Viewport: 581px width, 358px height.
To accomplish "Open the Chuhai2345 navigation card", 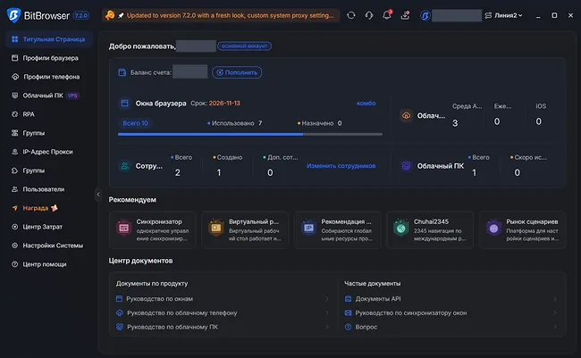I will pyautogui.click(x=430, y=229).
